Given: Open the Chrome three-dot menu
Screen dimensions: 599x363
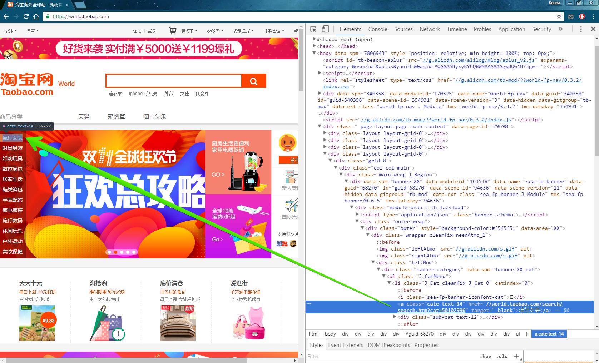Looking at the screenshot, I should click(x=593, y=16).
